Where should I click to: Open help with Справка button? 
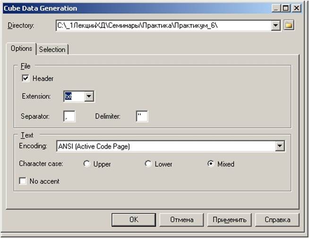pyautogui.click(x=277, y=220)
